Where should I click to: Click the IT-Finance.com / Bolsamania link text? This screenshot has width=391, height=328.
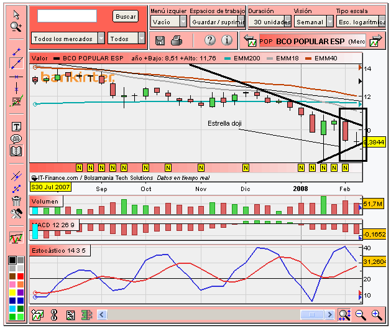pyautogui.click(x=96, y=178)
